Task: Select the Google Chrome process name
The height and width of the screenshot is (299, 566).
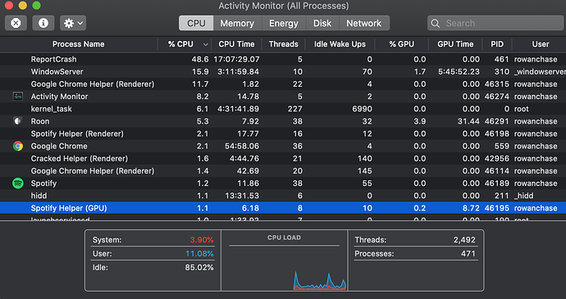Action: [x=59, y=146]
